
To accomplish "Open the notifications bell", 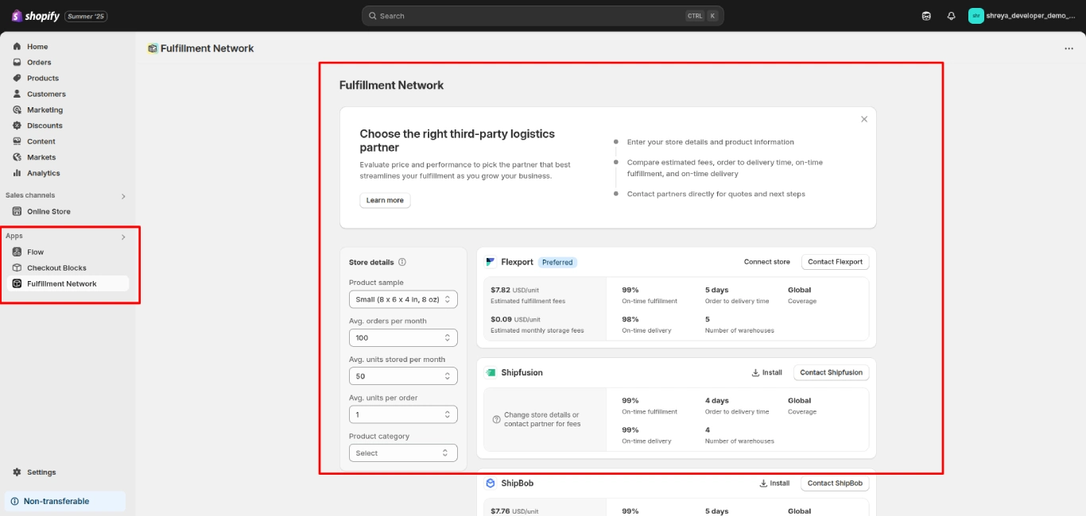I will [951, 16].
